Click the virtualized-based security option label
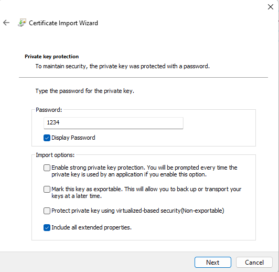 click(x=138, y=211)
